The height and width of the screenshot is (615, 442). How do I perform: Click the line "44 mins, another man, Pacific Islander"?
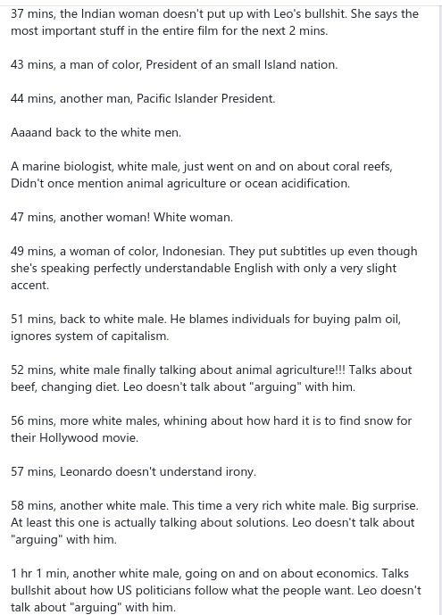coord(143,98)
